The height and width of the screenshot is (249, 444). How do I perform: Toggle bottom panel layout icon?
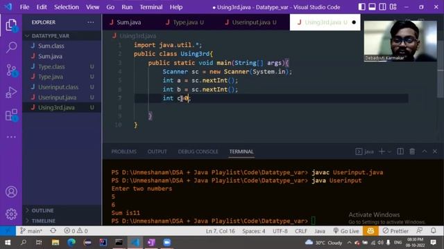click(x=372, y=7)
